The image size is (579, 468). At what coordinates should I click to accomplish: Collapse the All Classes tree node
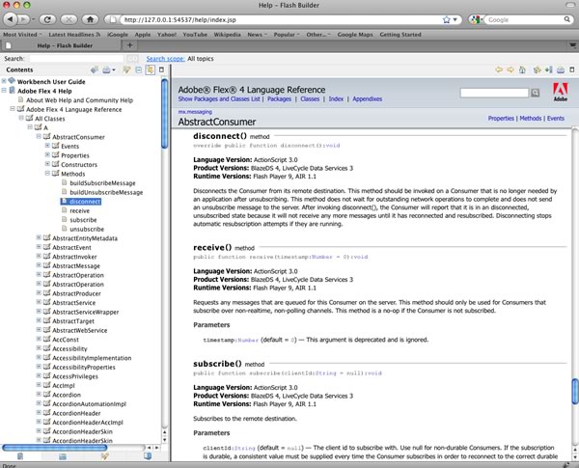tap(21, 118)
